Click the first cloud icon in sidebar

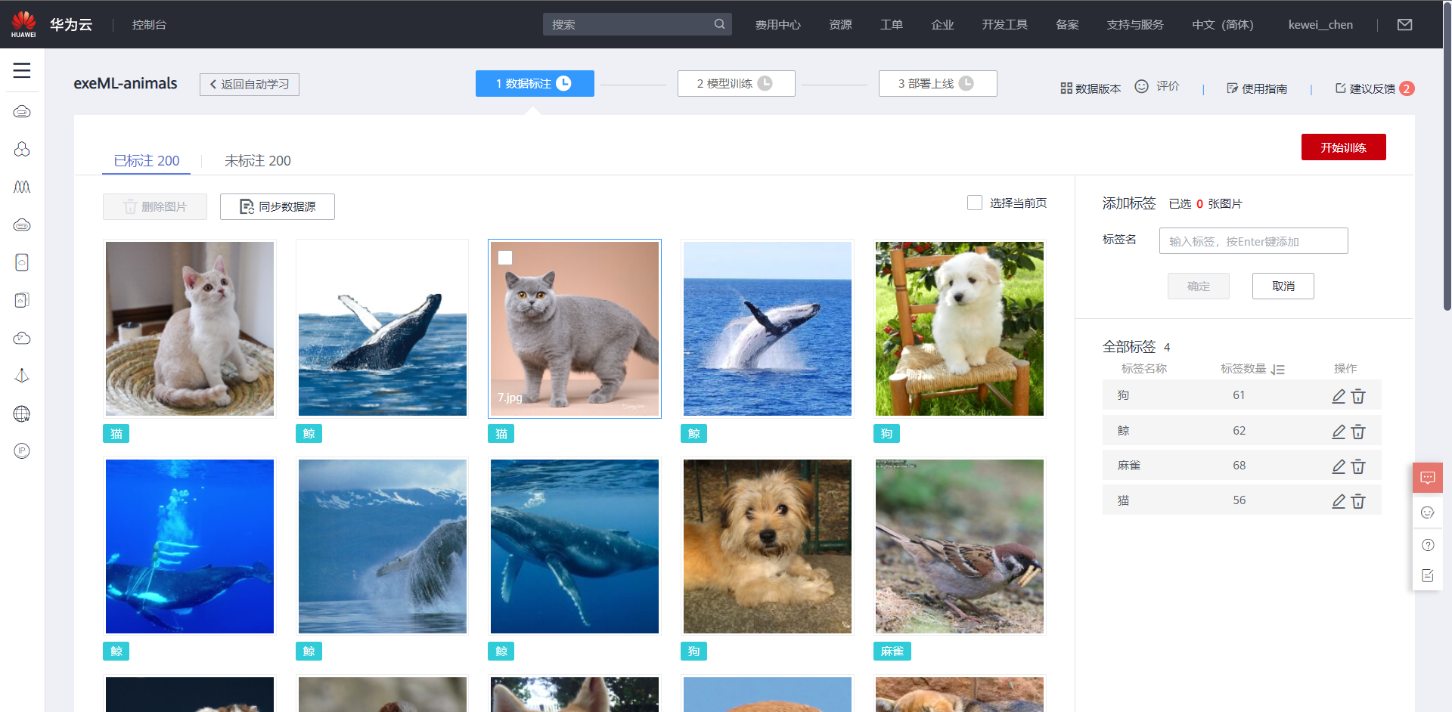(22, 112)
